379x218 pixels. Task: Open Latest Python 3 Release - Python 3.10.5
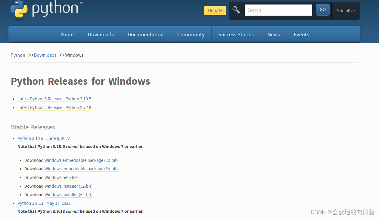[x=54, y=99]
